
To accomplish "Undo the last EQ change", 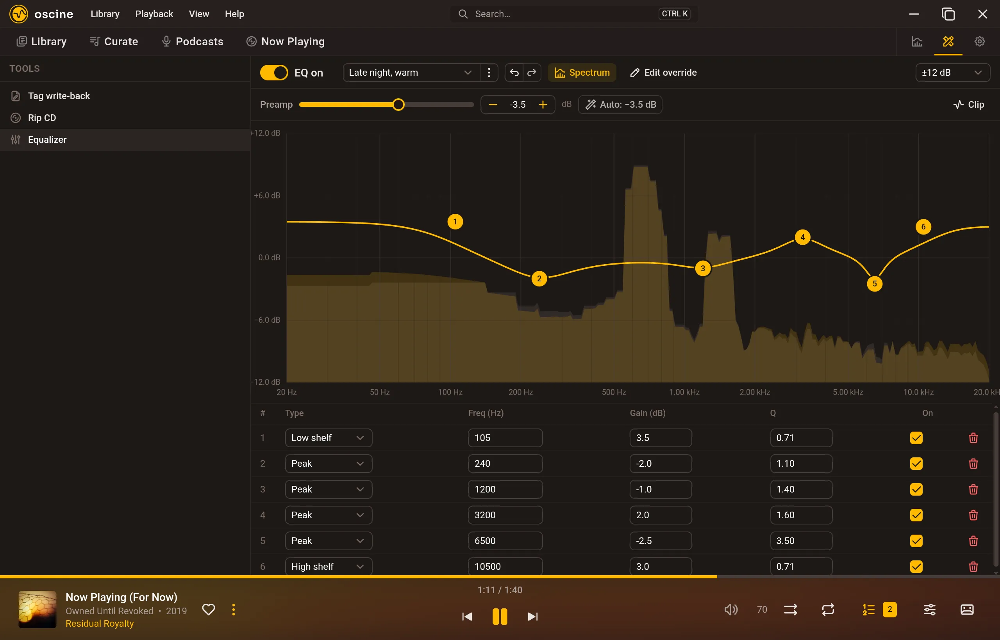I will click(514, 73).
